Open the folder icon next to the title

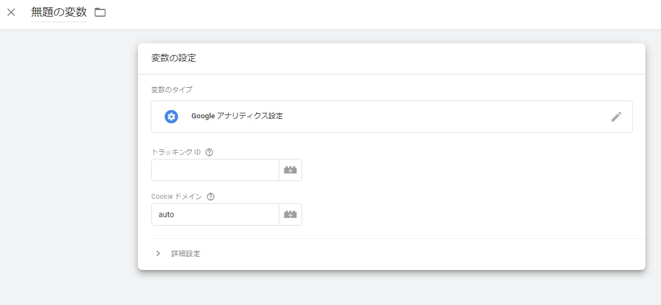coord(100,12)
